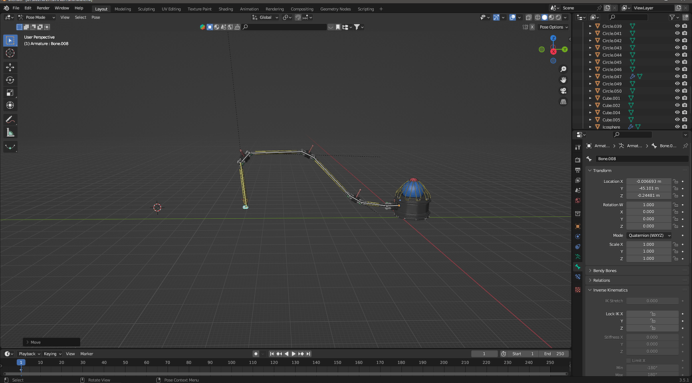This screenshot has width=692, height=383.
Task: Select the Cursor tool in toolbar
Action: click(10, 53)
